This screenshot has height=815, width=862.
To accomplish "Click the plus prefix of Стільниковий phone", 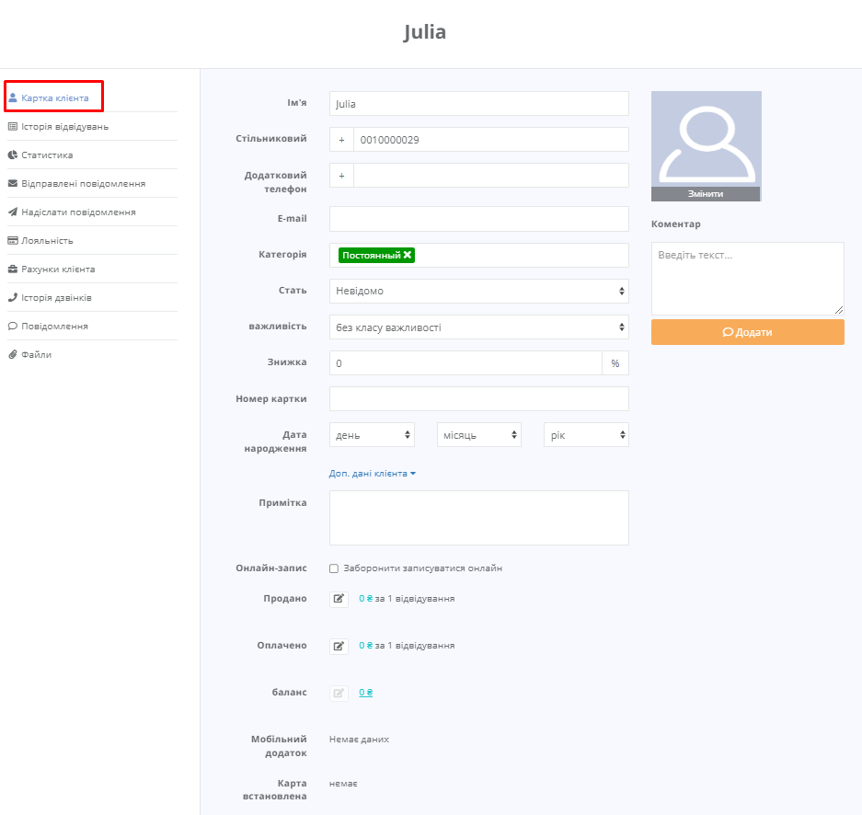I will pos(341,140).
